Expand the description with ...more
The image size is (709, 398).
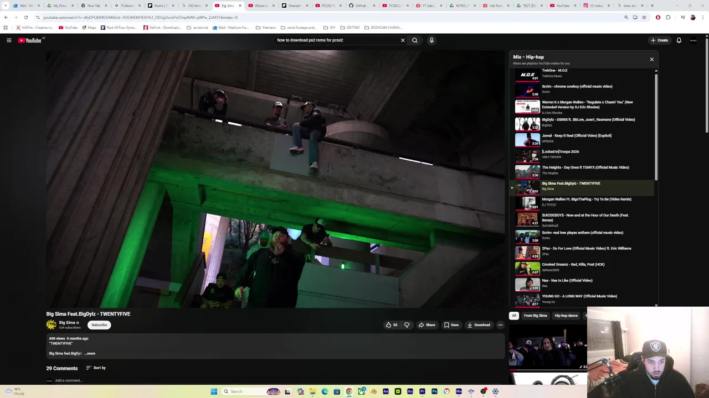[90, 354]
